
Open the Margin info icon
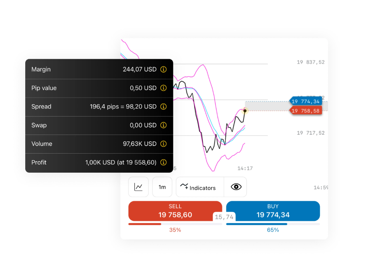point(163,69)
